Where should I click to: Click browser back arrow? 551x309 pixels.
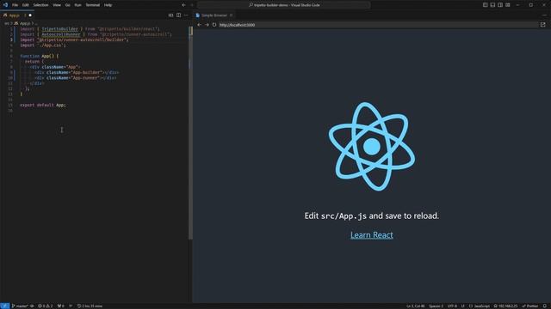199,25
